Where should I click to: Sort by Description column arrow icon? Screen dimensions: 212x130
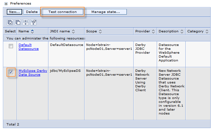coord(181,31)
